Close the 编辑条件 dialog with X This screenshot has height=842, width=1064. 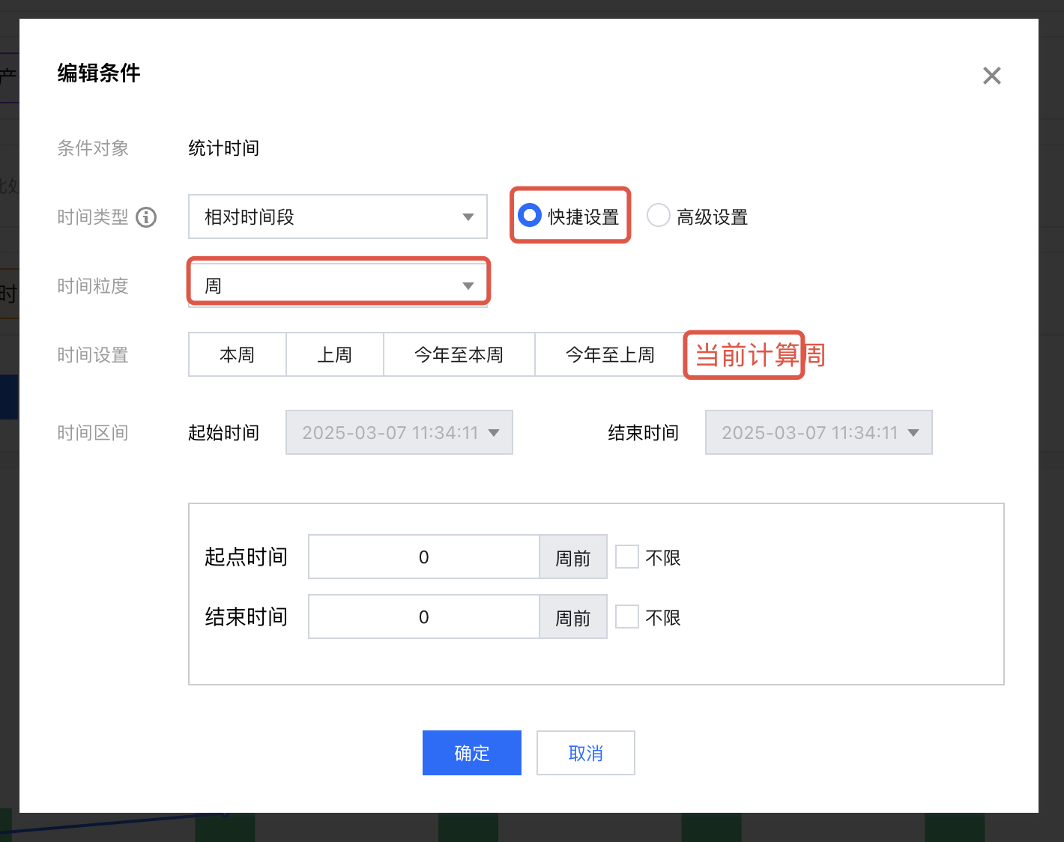pyautogui.click(x=991, y=76)
